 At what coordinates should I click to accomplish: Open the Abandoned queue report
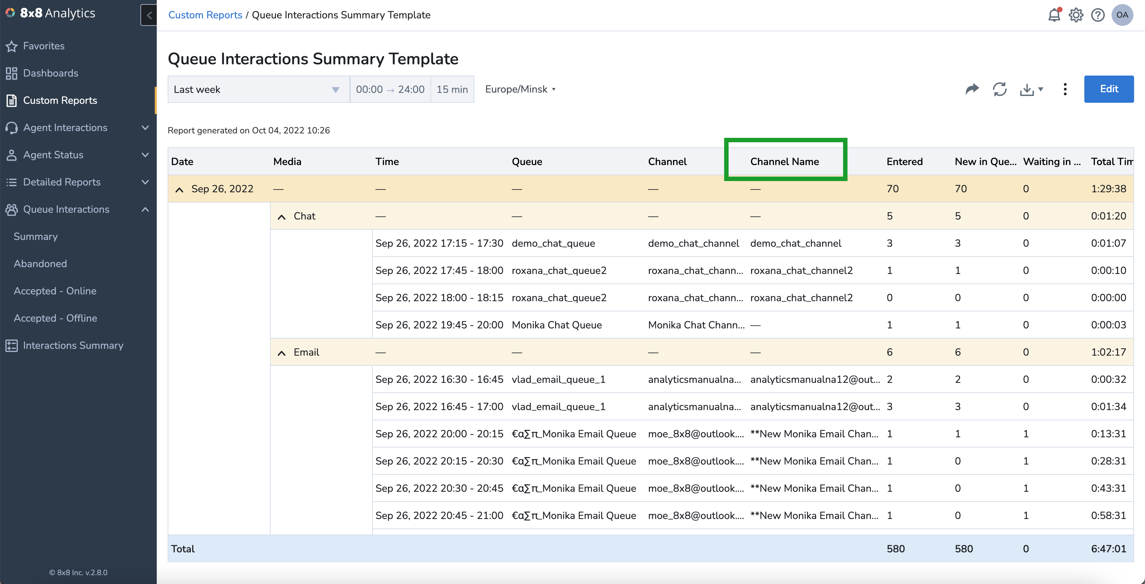pos(40,264)
